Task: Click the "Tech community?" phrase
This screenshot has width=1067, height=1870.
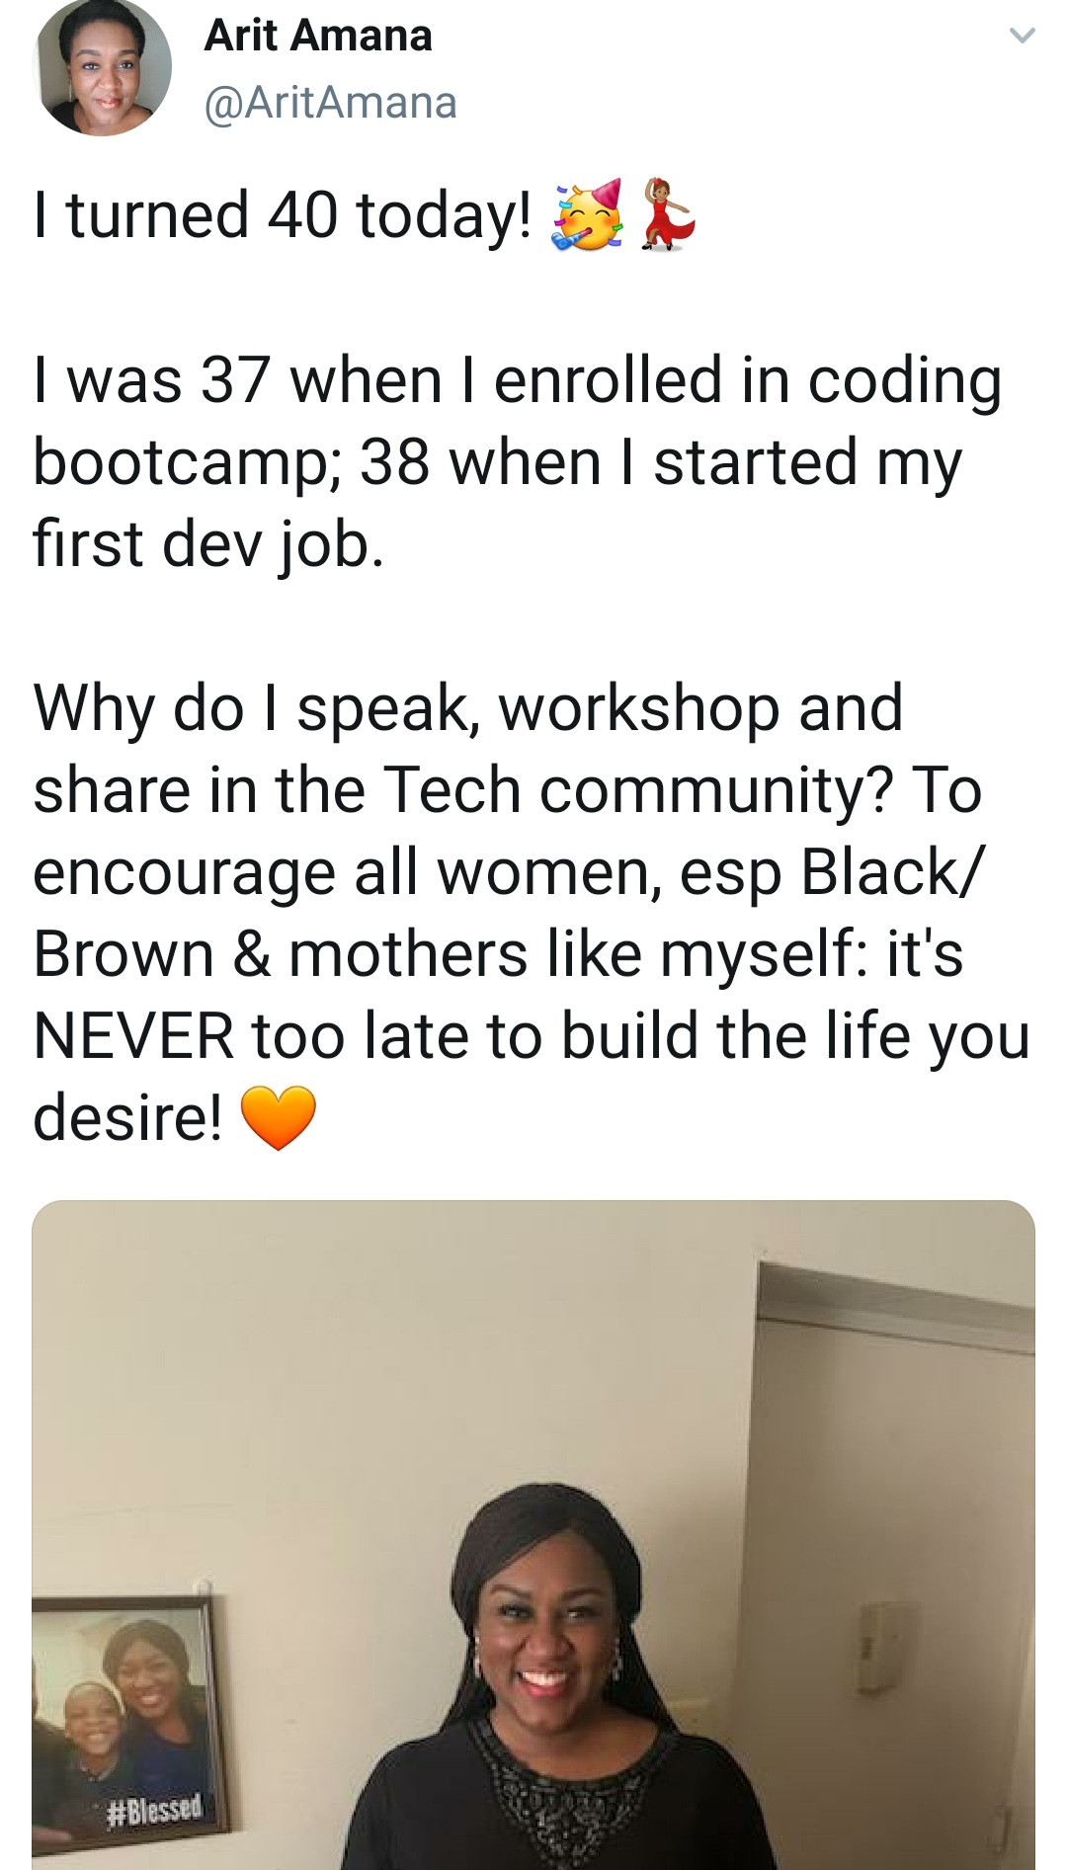Action: tap(639, 791)
